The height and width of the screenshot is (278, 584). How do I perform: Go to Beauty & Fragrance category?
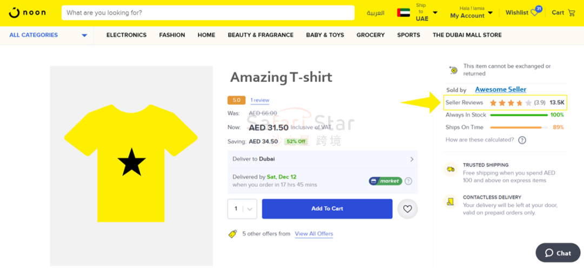coord(260,35)
